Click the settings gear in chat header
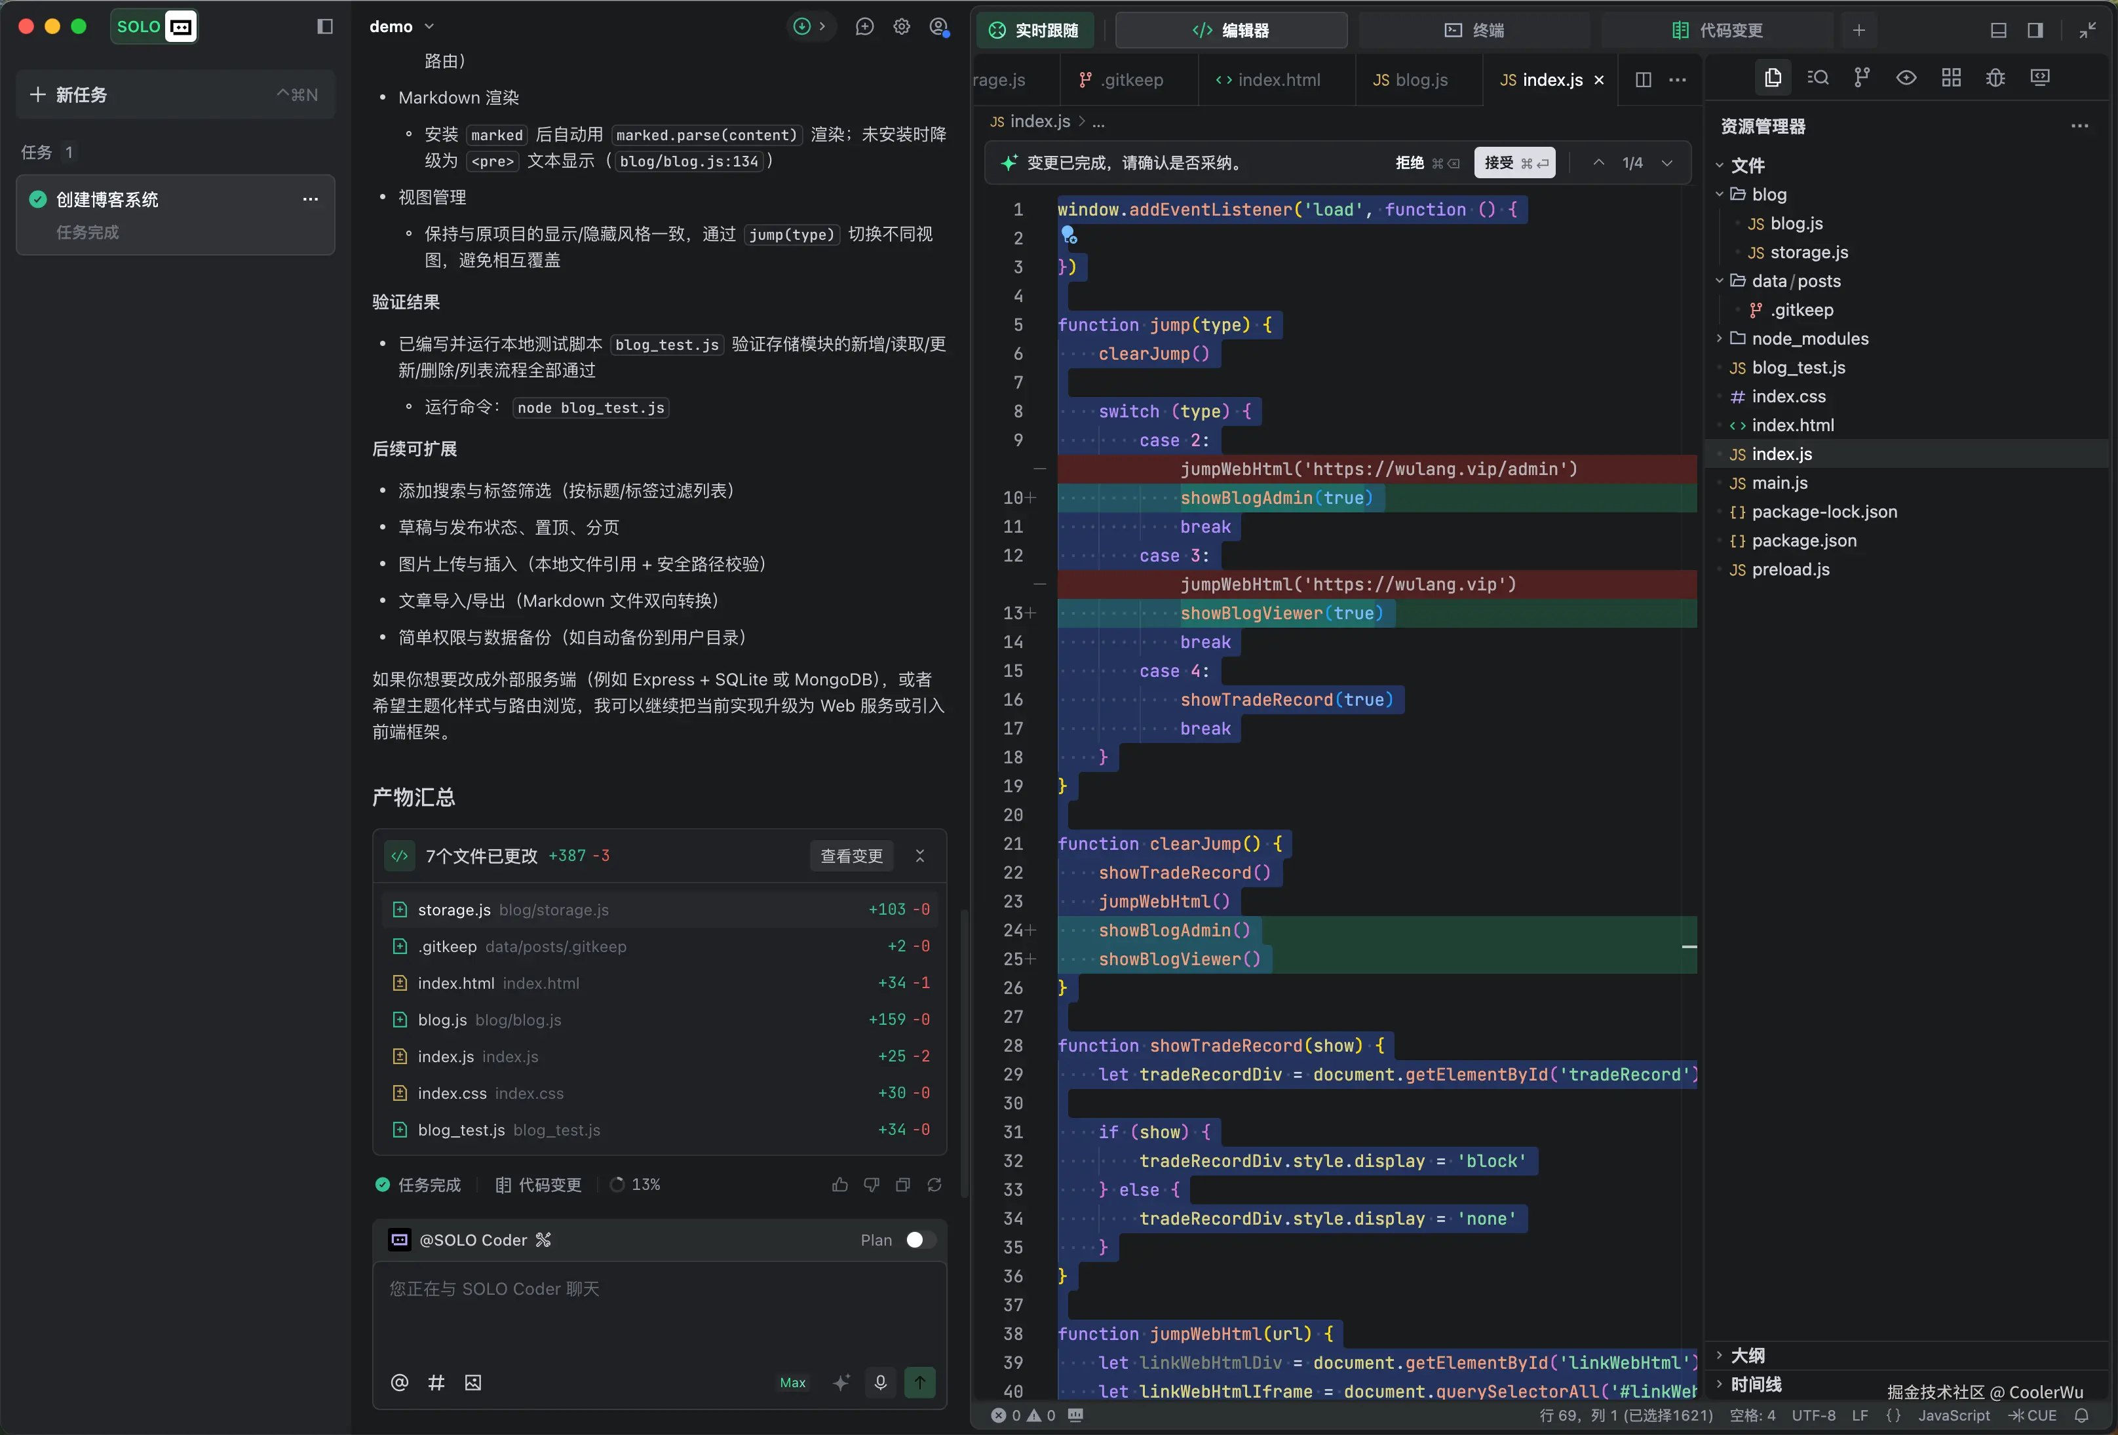 pos(901,26)
